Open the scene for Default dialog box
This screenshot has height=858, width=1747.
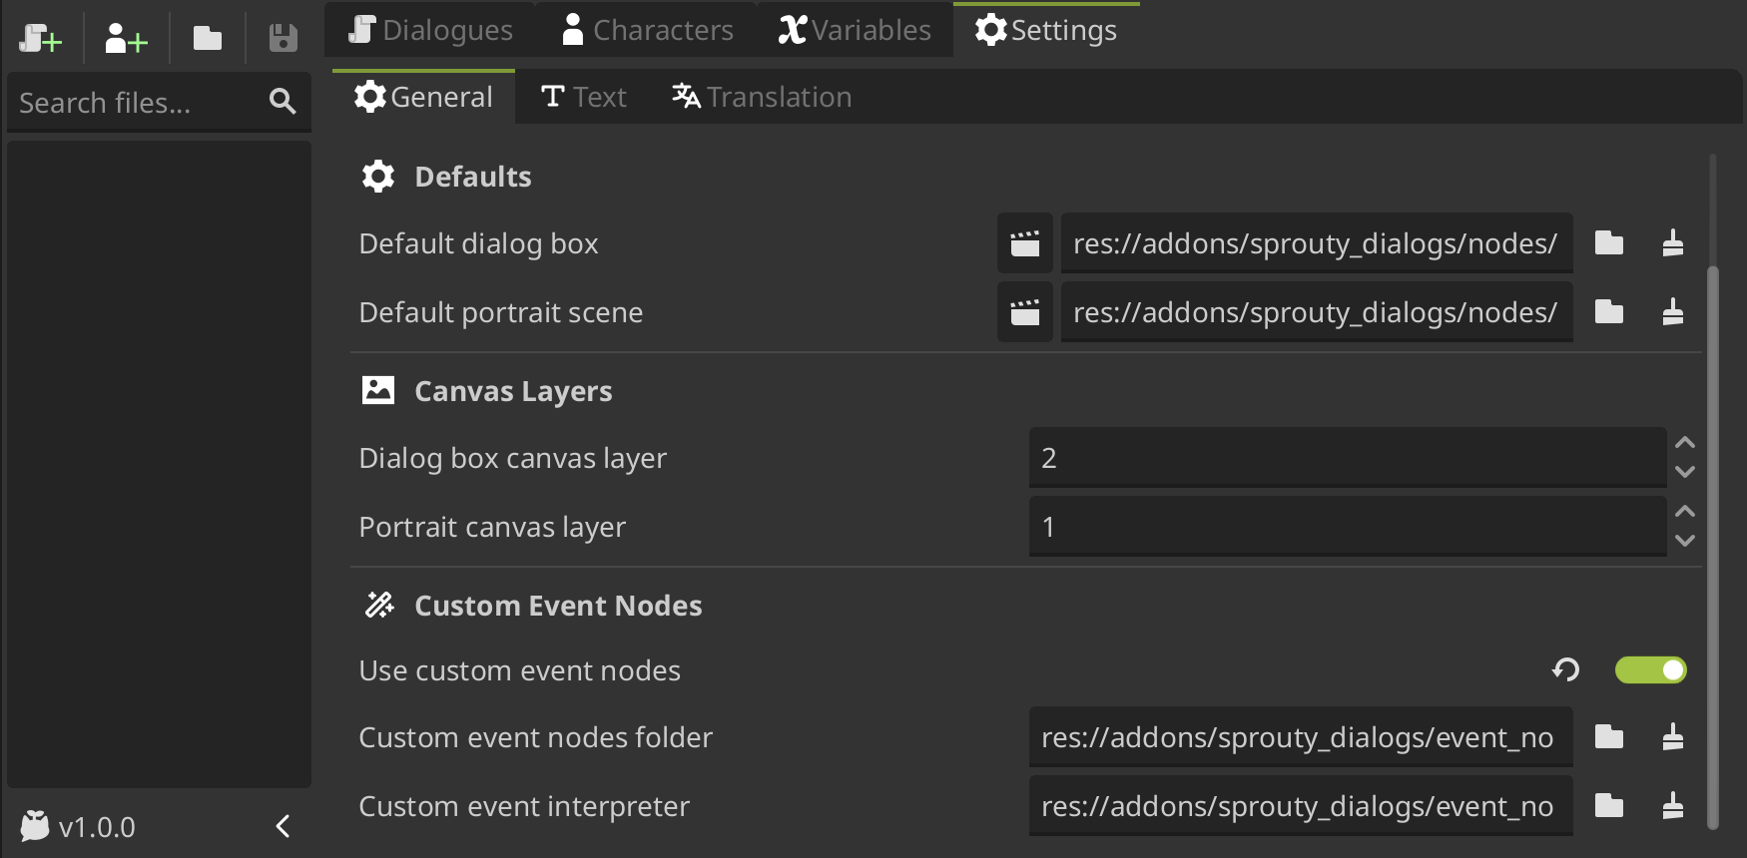click(x=1025, y=243)
